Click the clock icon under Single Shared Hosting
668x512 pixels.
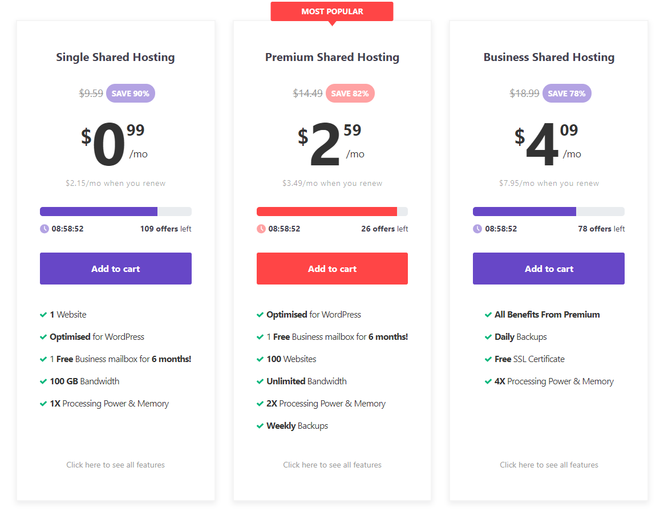[x=44, y=229]
